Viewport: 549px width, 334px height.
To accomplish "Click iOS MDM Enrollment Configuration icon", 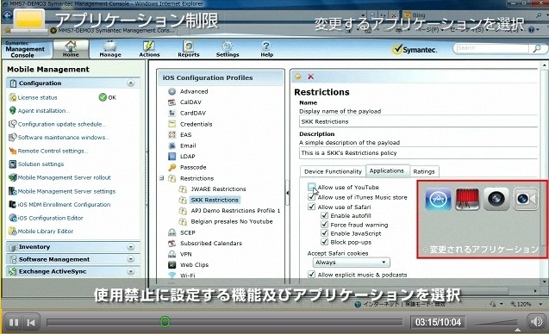I will tap(13, 205).
